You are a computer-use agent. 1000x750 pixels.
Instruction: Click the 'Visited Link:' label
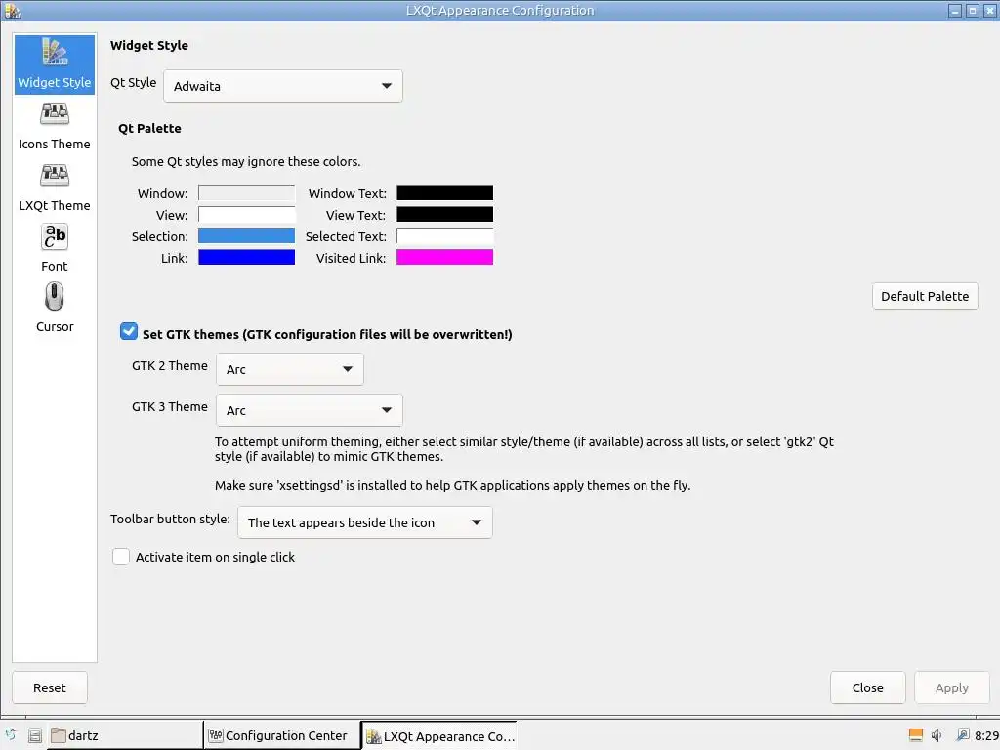(x=351, y=258)
